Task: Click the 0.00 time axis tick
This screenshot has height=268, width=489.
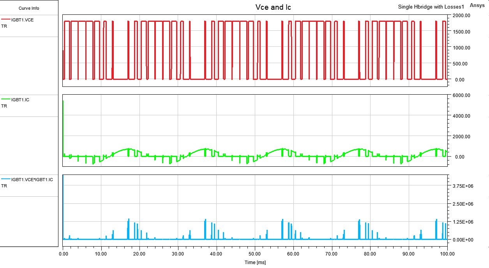Action: click(x=63, y=254)
